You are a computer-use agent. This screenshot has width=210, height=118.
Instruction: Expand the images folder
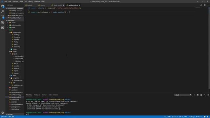pos(15,49)
